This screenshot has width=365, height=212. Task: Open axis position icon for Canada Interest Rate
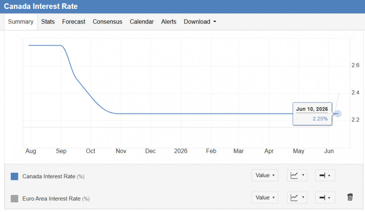click(x=325, y=175)
